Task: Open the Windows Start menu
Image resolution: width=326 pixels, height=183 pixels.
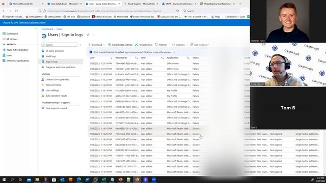Action: pos(4,179)
